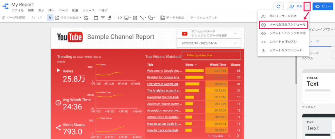Click the Data Studio logo icon
The height and width of the screenshot is (139, 335).
click(5, 6)
